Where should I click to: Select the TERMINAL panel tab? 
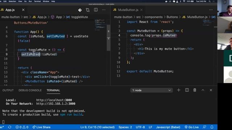[x=53, y=90]
